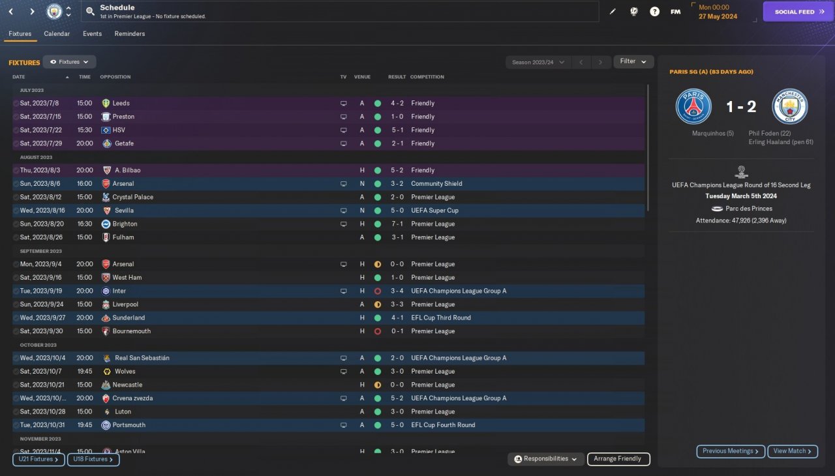Screen dimensions: 835x476
Task: Click the back navigation arrow
Action: [x=11, y=12]
